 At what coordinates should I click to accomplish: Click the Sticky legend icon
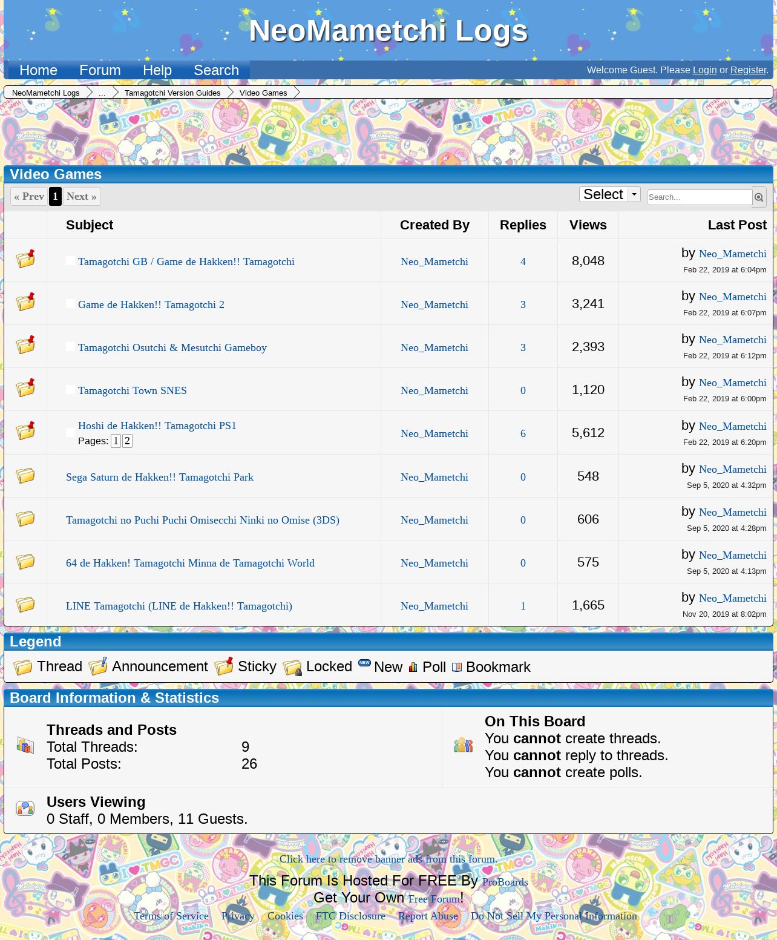(x=224, y=666)
